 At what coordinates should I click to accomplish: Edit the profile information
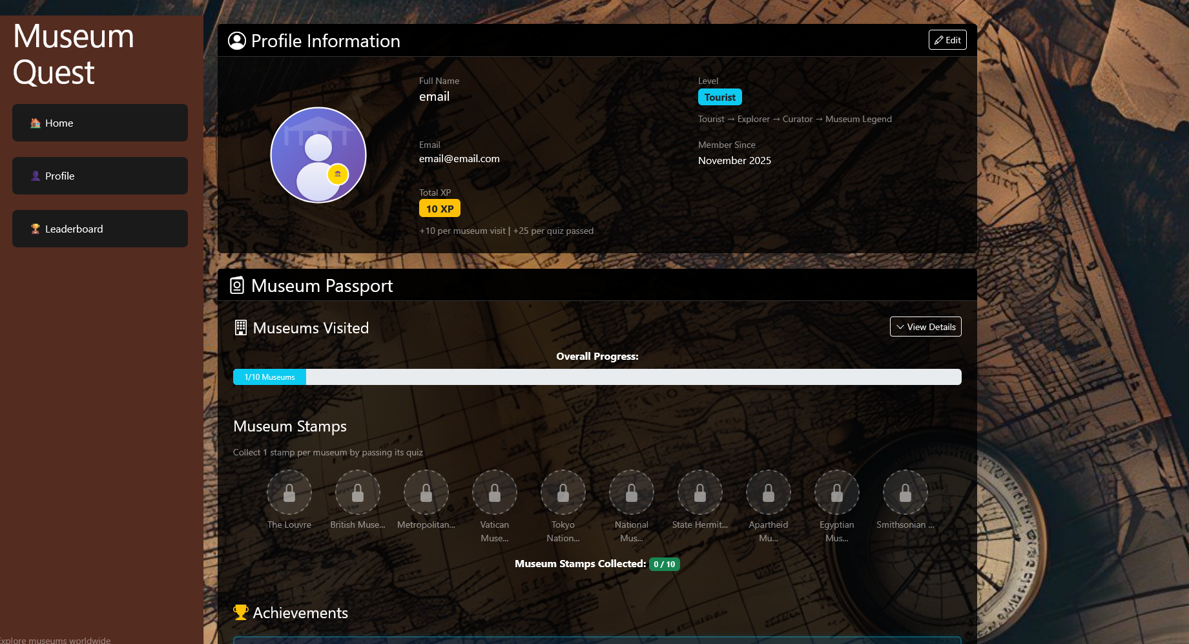(947, 40)
